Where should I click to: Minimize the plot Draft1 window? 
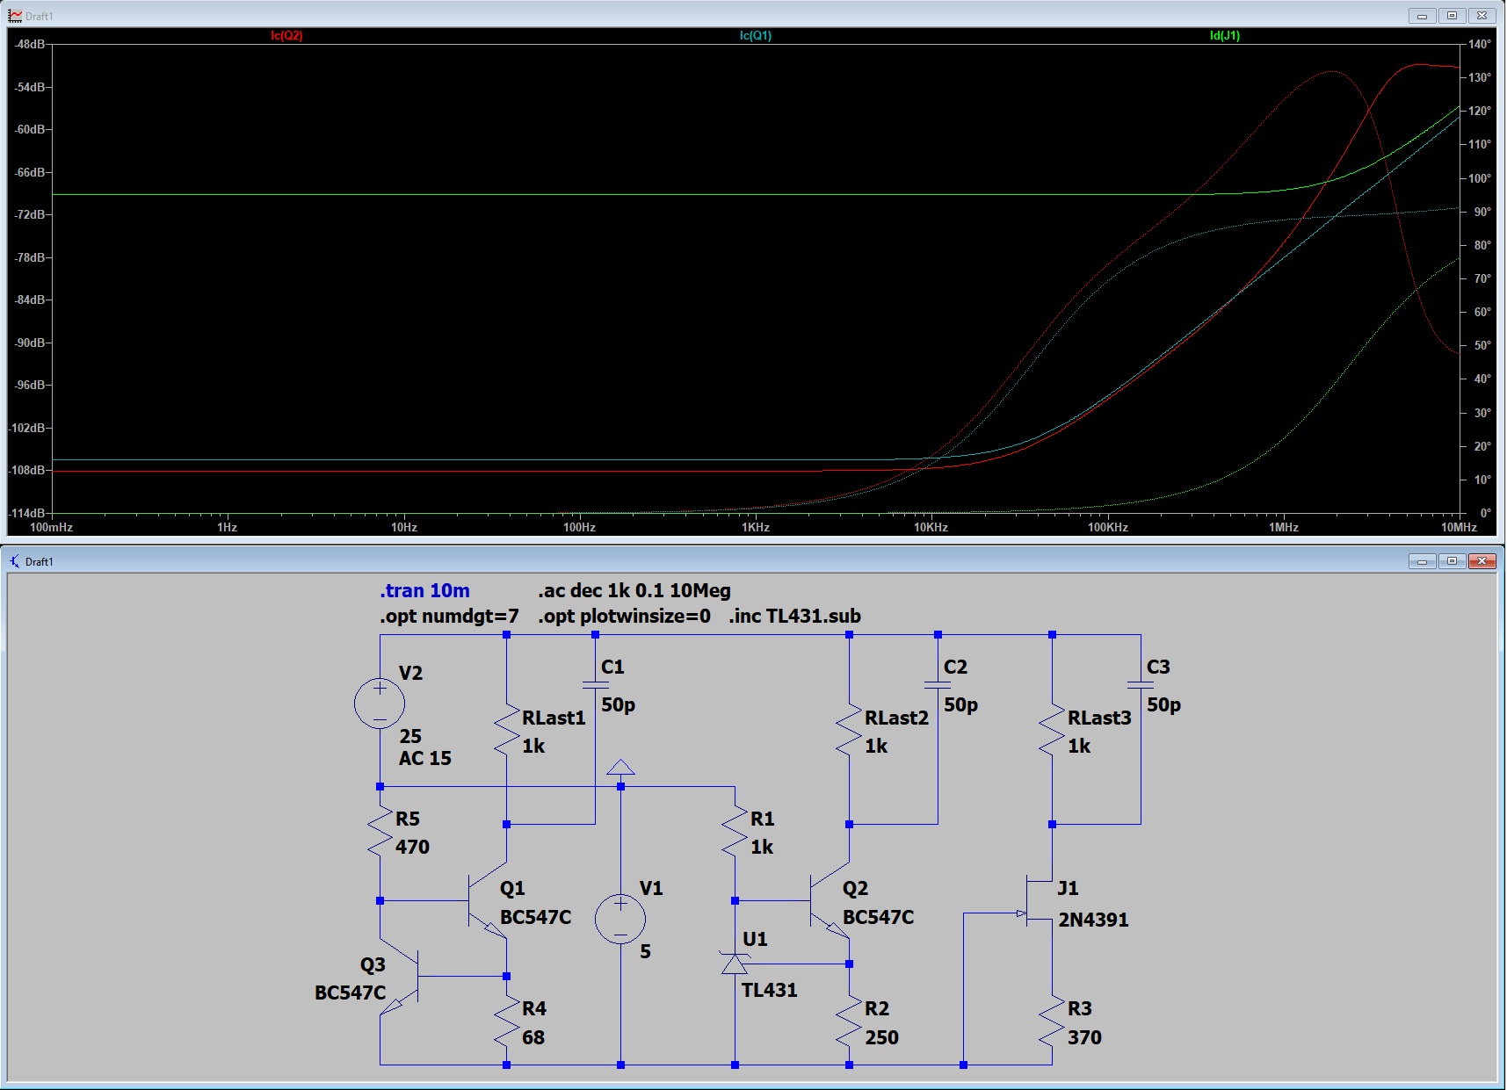click(x=1422, y=16)
